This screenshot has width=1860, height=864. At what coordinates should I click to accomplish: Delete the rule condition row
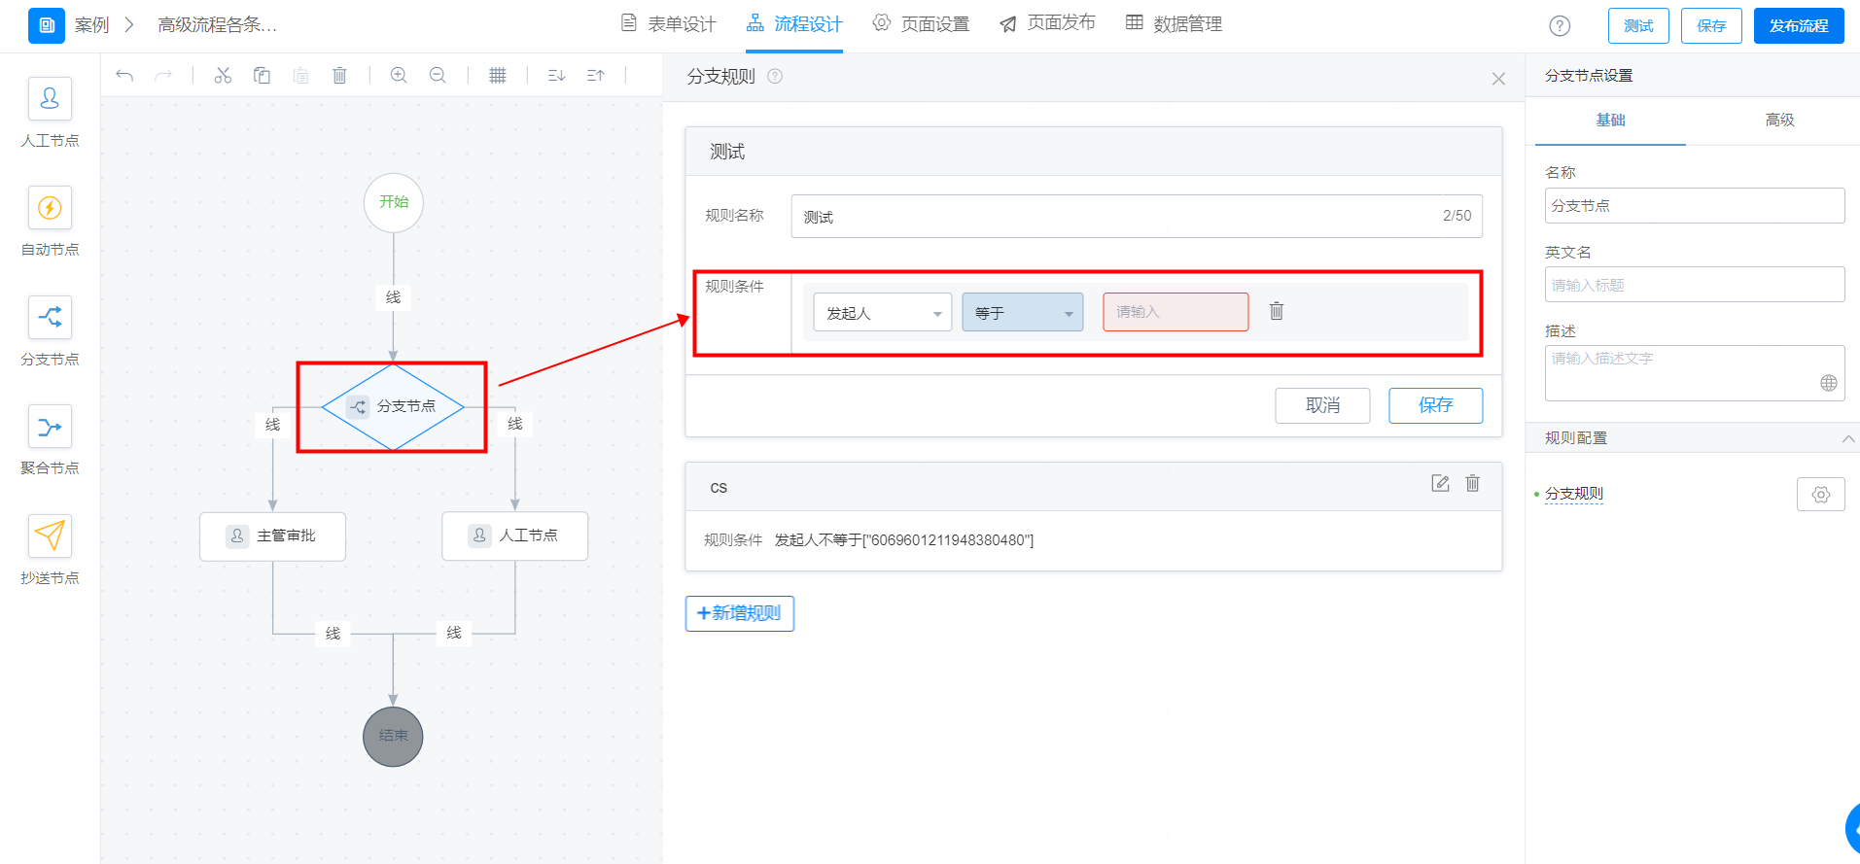[1277, 311]
